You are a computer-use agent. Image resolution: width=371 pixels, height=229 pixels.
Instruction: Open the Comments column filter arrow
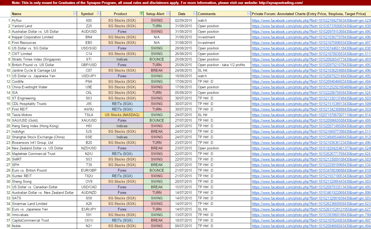[249, 13]
